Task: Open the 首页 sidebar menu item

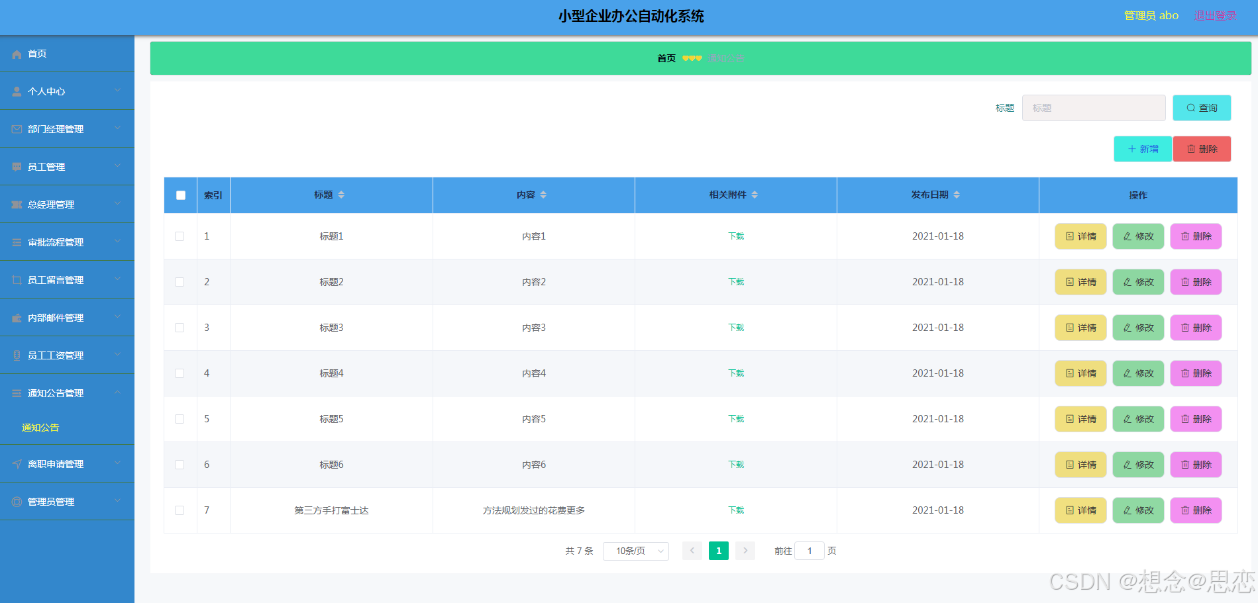Action: [67, 54]
